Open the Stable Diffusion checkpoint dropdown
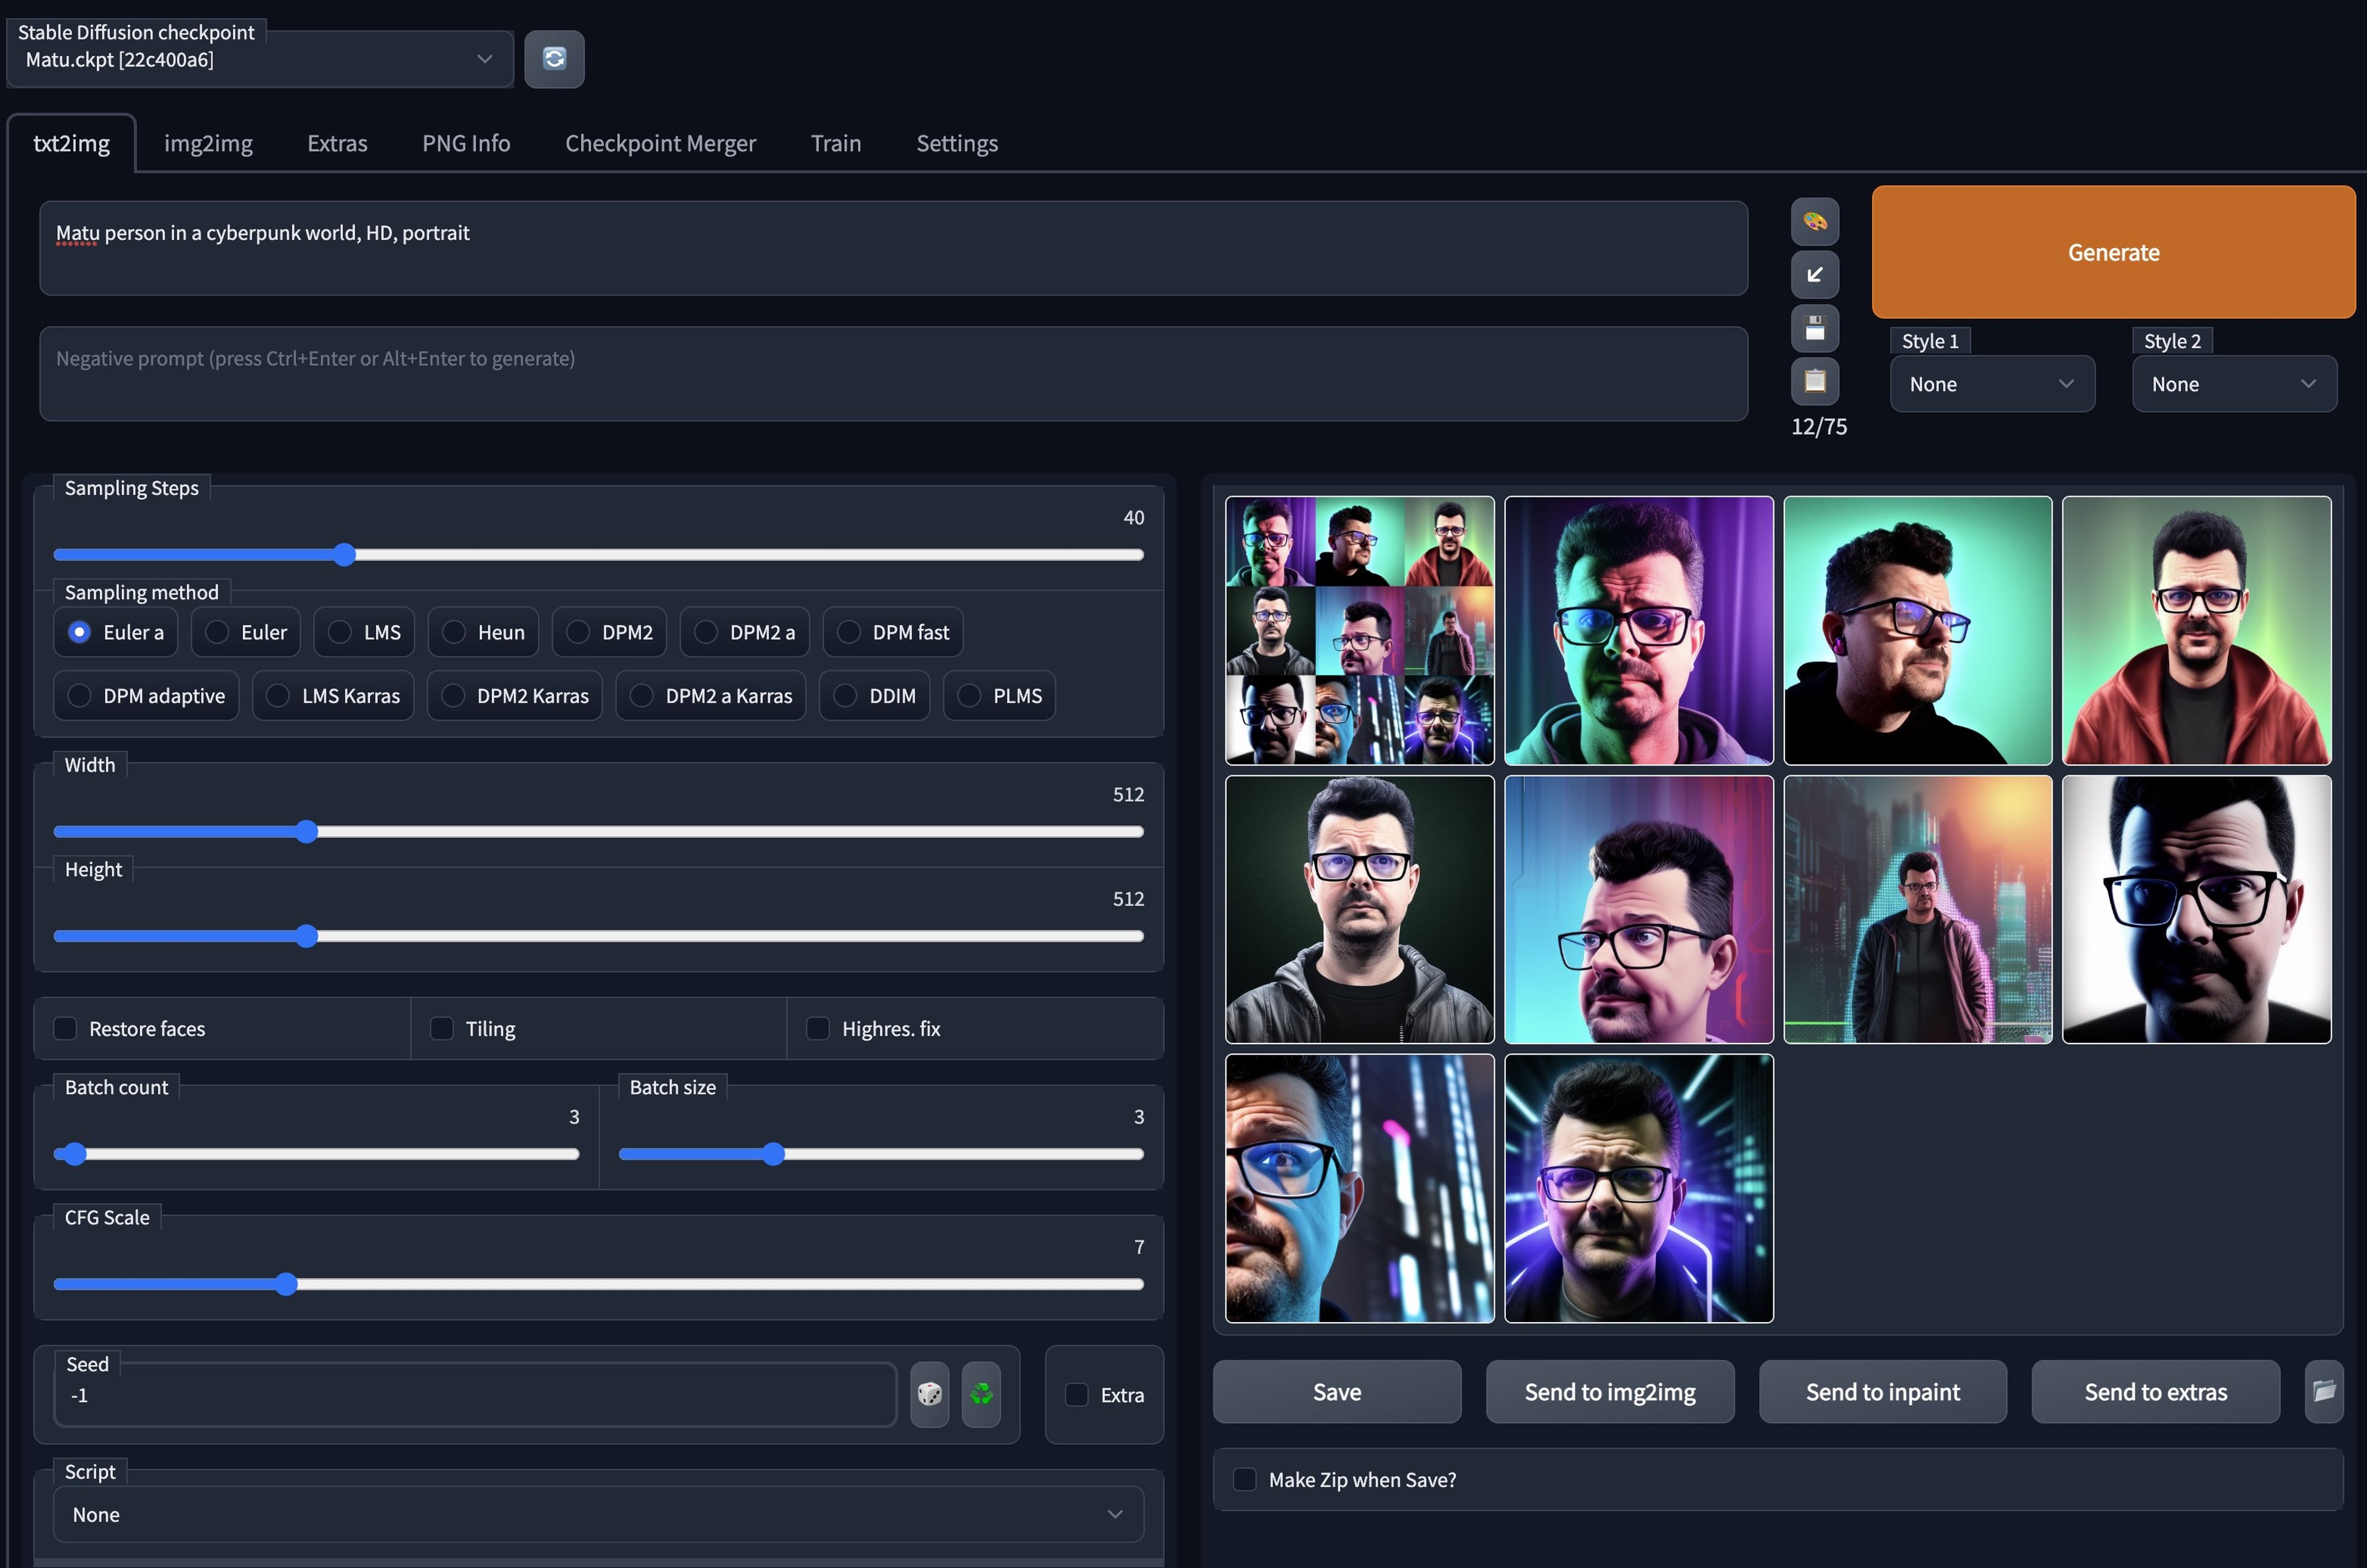Screen dimensions: 2367x1568 (260, 60)
